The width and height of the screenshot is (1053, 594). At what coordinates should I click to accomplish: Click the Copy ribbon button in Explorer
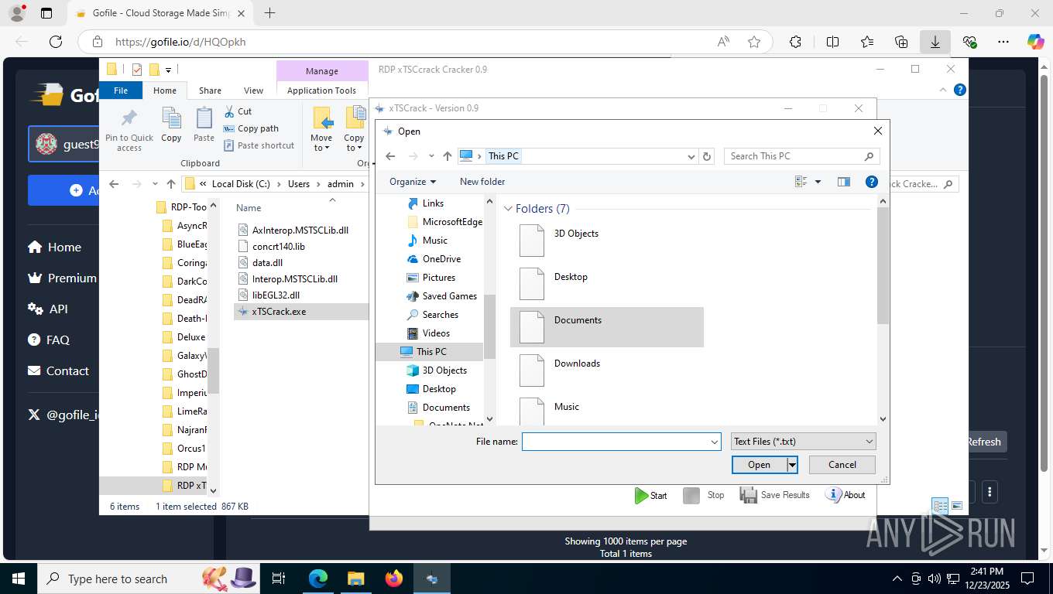[171, 125]
